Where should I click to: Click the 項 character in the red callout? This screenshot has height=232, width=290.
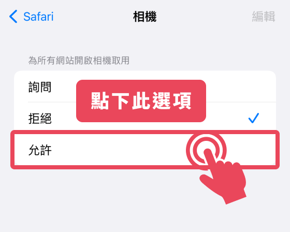pyautogui.click(x=182, y=101)
